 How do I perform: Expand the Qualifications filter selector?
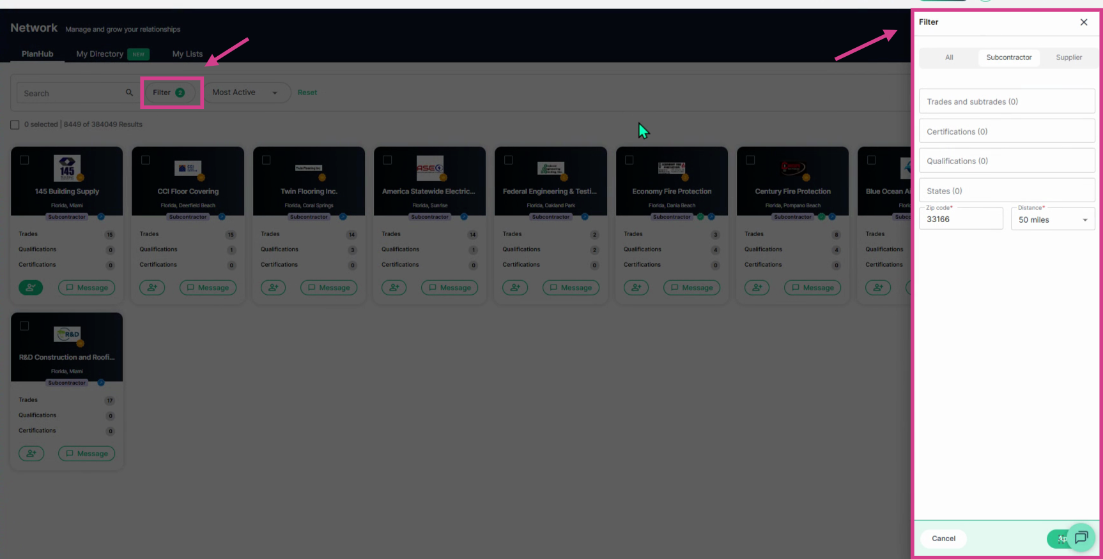point(1007,161)
